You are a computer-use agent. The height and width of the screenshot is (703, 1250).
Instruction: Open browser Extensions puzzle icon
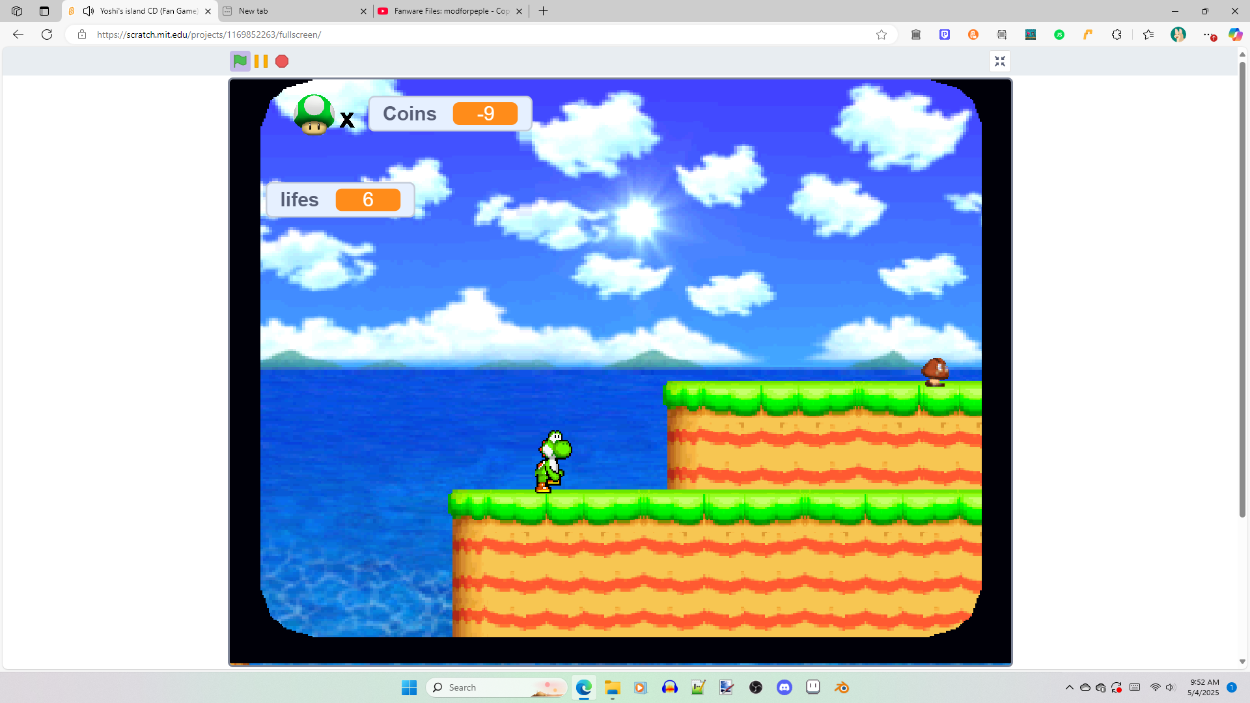pos(1117,34)
